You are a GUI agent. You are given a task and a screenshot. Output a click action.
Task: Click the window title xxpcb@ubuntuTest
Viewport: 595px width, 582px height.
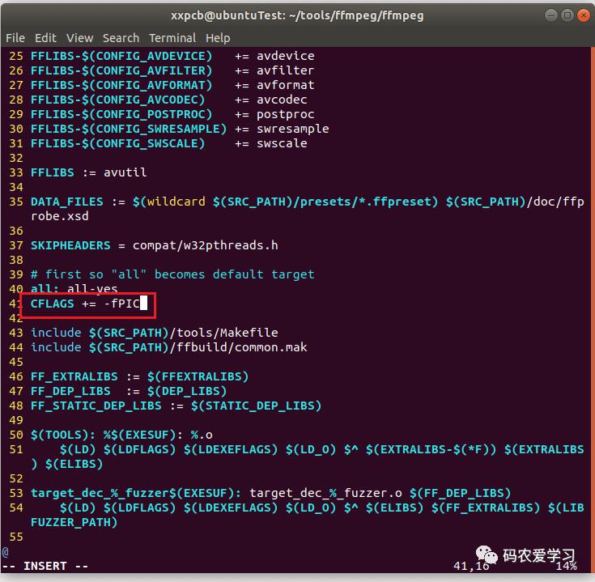coord(297,15)
